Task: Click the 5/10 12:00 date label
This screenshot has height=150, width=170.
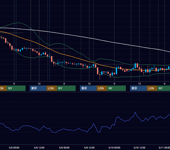Action: point(139,147)
